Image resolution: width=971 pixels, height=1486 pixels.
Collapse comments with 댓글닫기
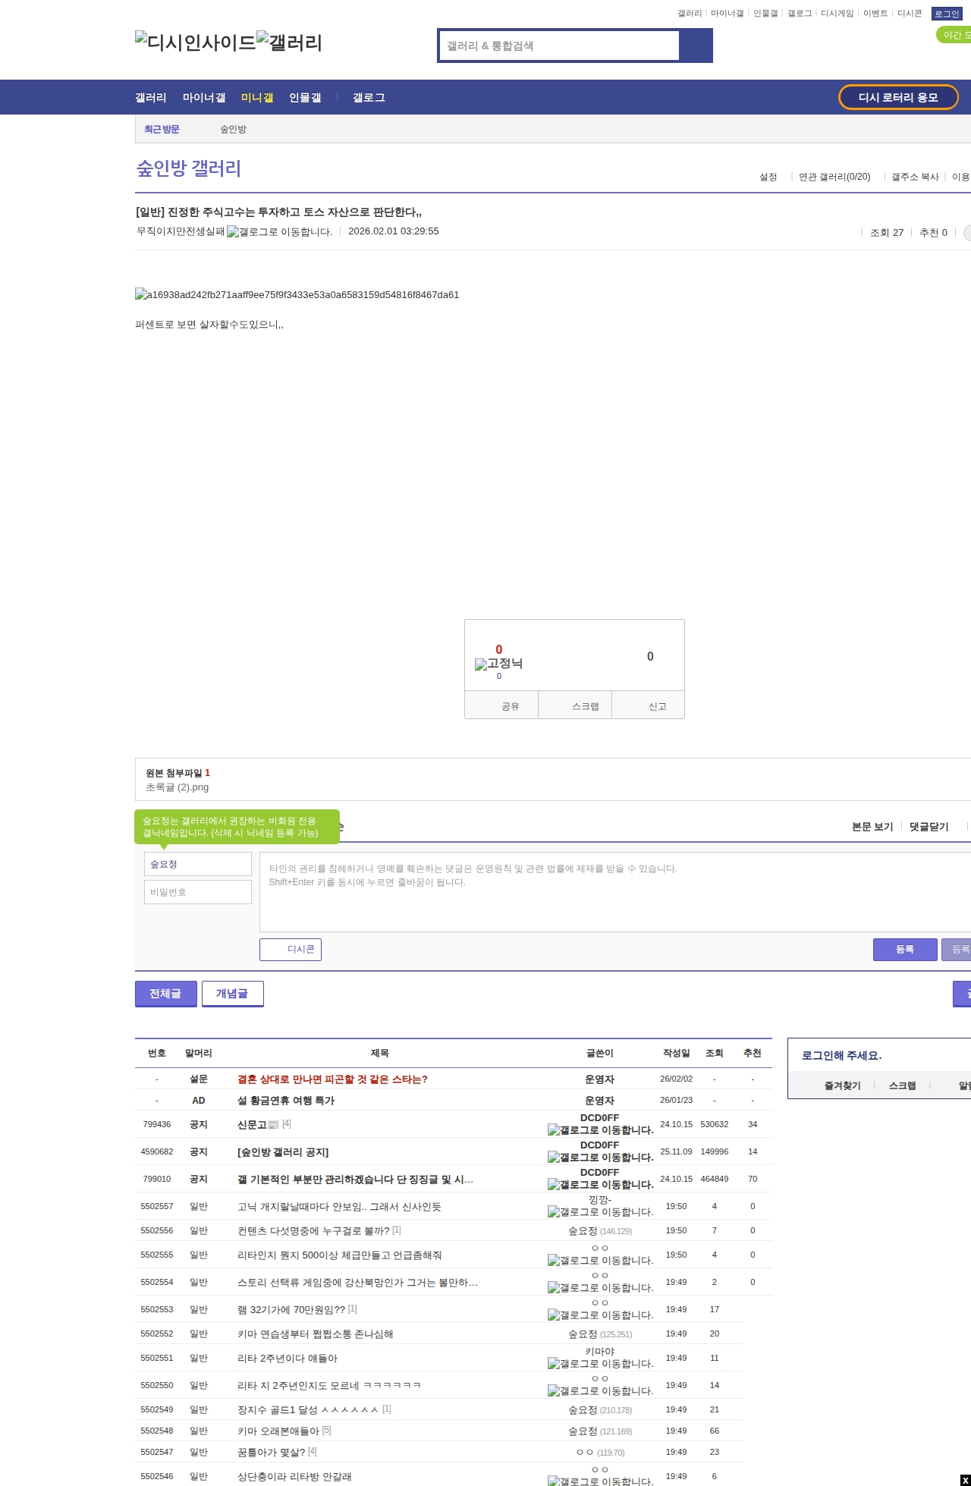coord(929,827)
